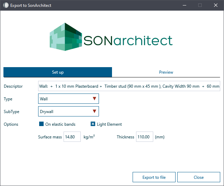
Task: Open the Preview tab
Action: (166, 72)
